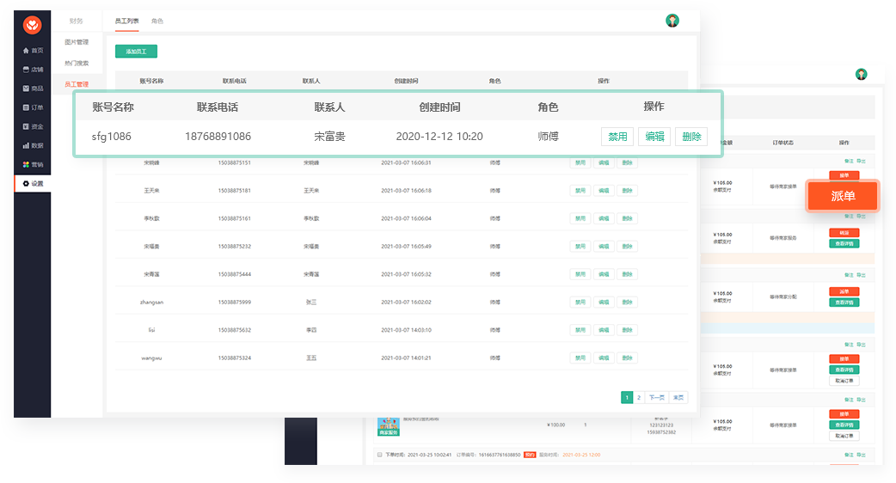Open 订单 orders in the sidebar
Viewport: 896px width, 483px height.
point(33,107)
